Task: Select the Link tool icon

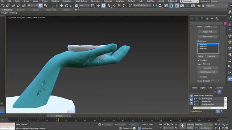Action: tap(14, 6)
